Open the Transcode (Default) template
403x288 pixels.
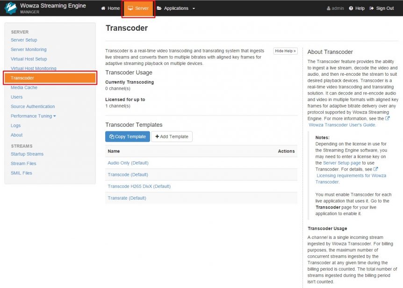coord(128,174)
